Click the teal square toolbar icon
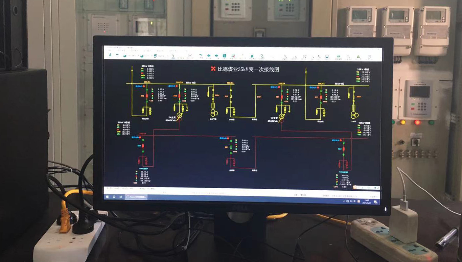 click(x=224, y=56)
